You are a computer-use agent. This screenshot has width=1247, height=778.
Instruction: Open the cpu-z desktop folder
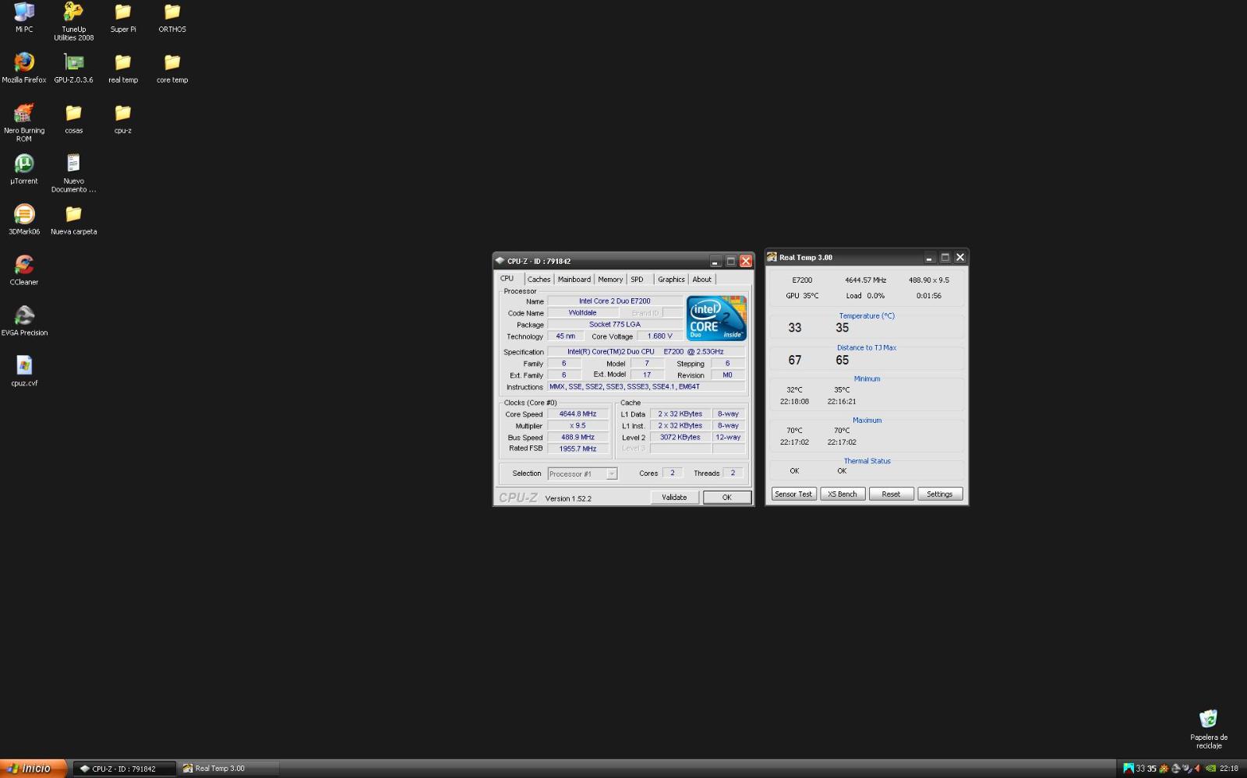click(x=123, y=118)
